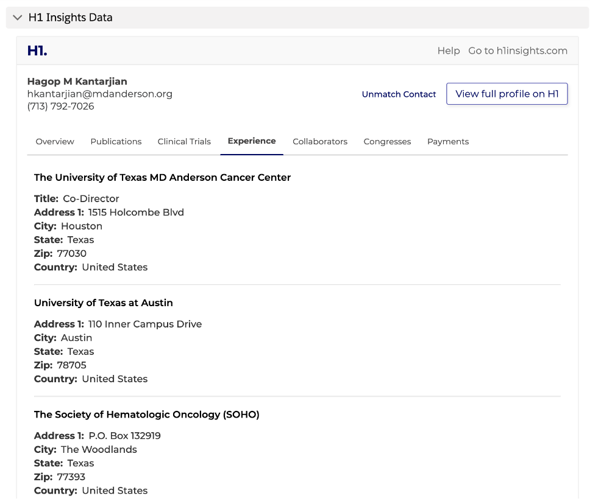
Task: Click zip value 77030
Action: click(x=71, y=254)
